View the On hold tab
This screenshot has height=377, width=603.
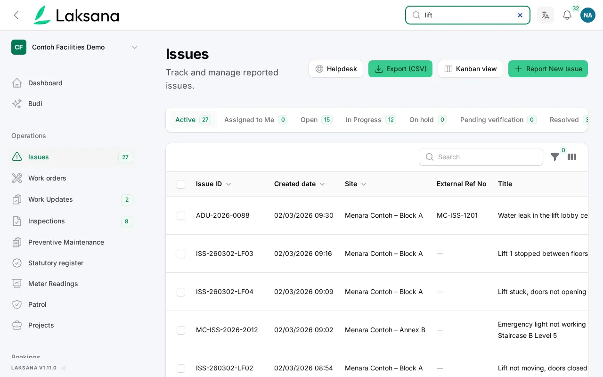(x=428, y=120)
